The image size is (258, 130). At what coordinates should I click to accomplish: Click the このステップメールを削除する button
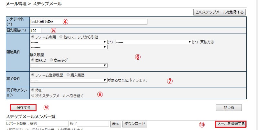click(x=220, y=12)
